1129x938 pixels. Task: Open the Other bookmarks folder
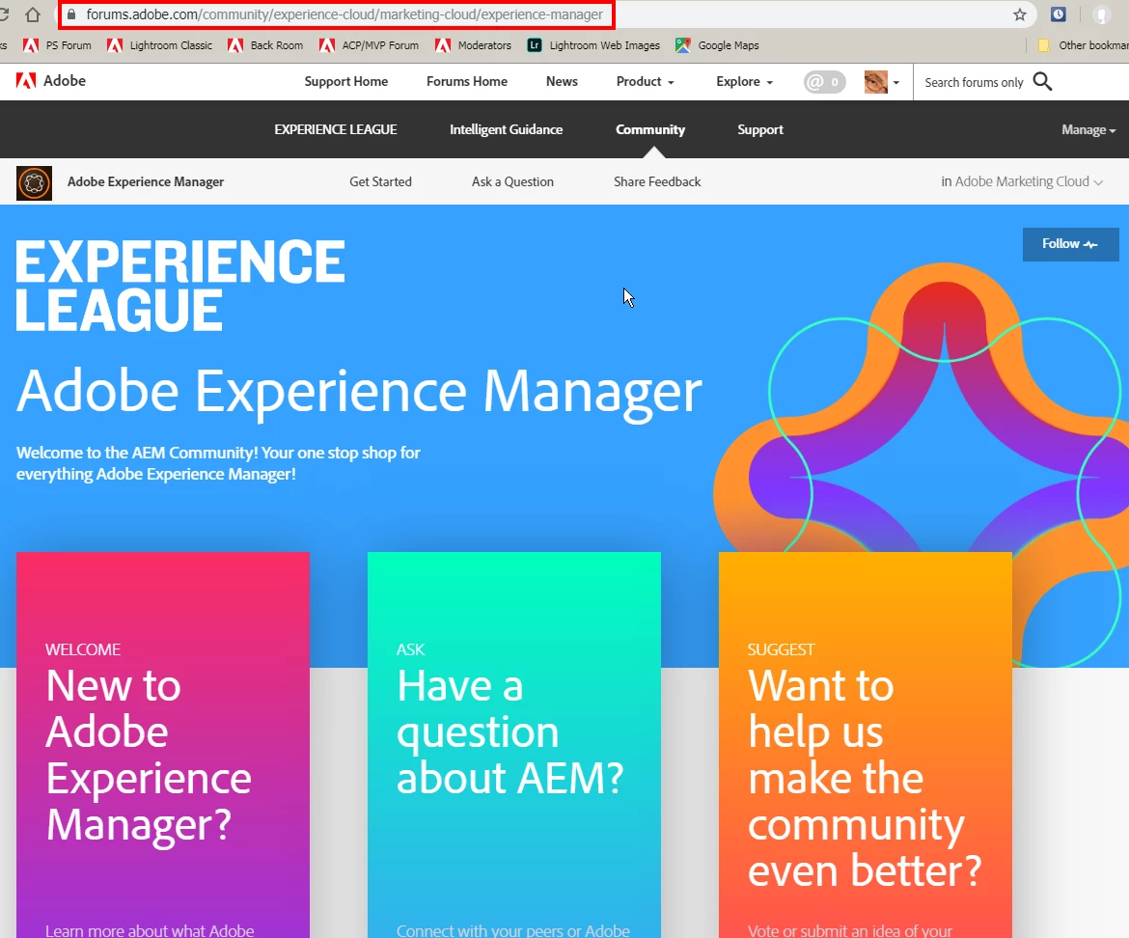click(1083, 45)
